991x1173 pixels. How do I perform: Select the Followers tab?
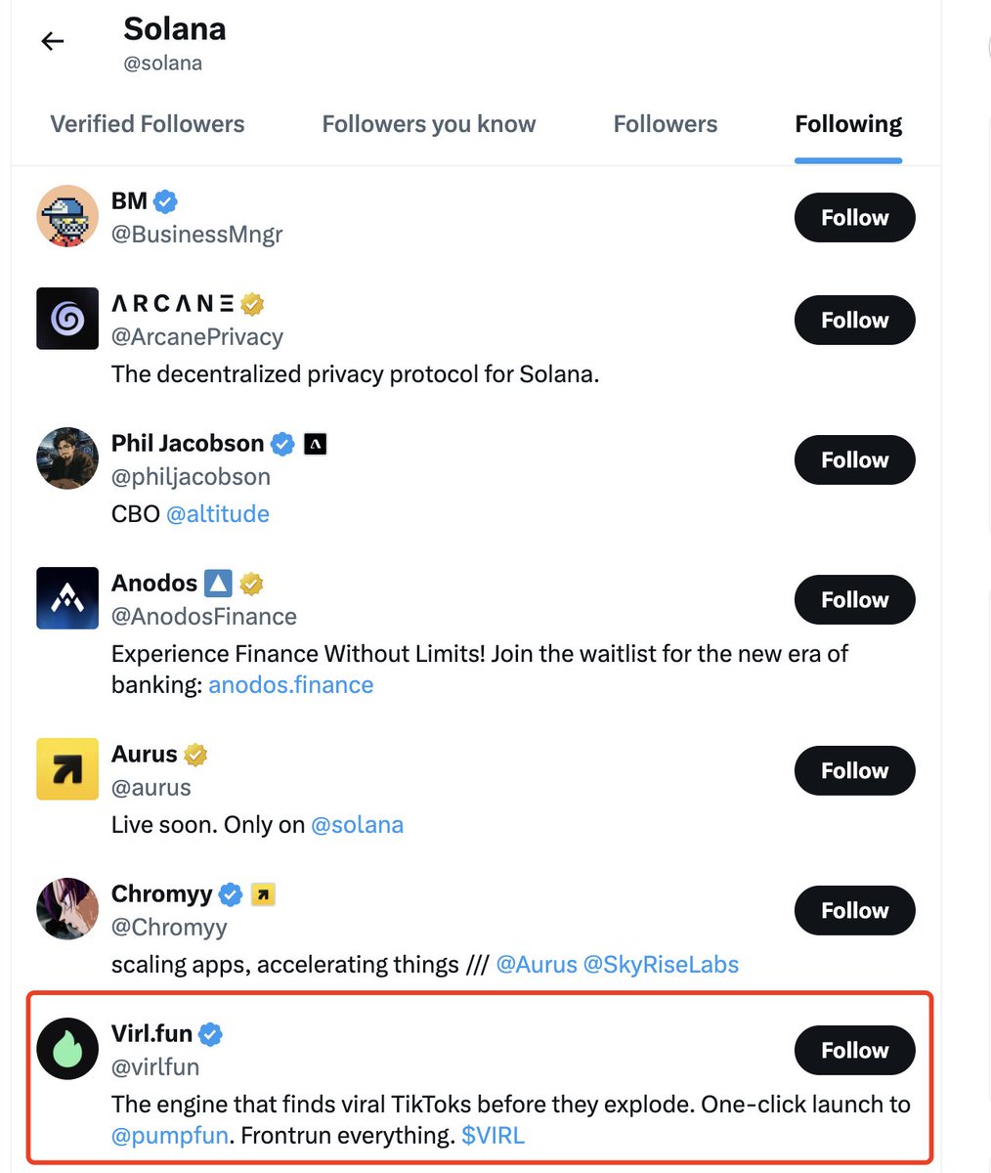pyautogui.click(x=666, y=124)
